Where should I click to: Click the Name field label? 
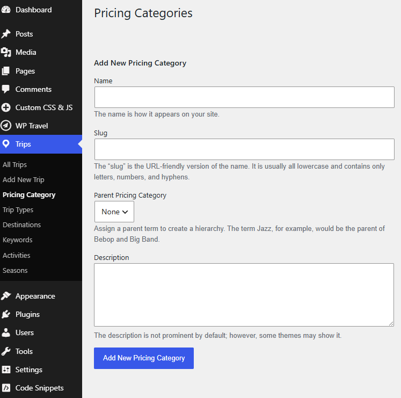103,81
